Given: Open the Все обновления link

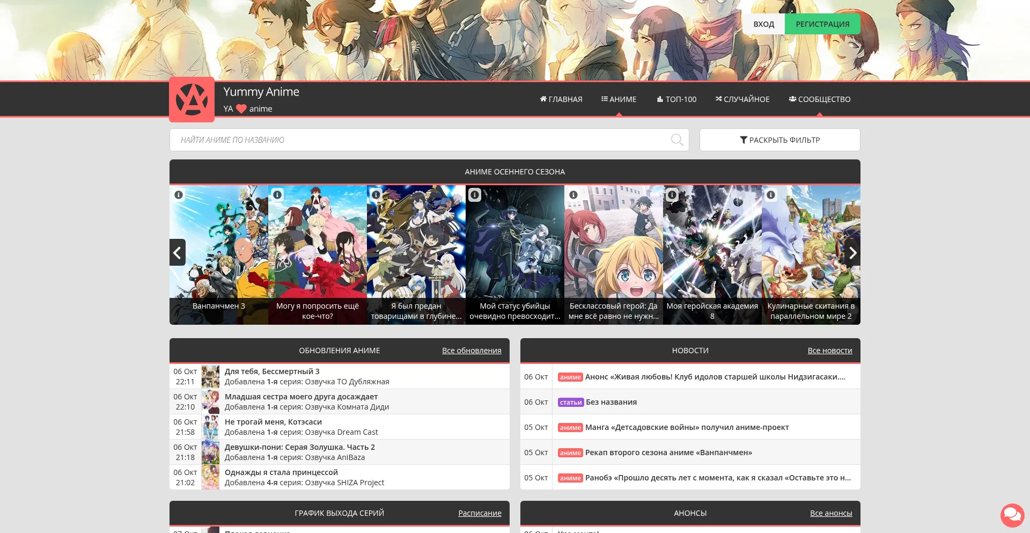Looking at the screenshot, I should tap(472, 351).
